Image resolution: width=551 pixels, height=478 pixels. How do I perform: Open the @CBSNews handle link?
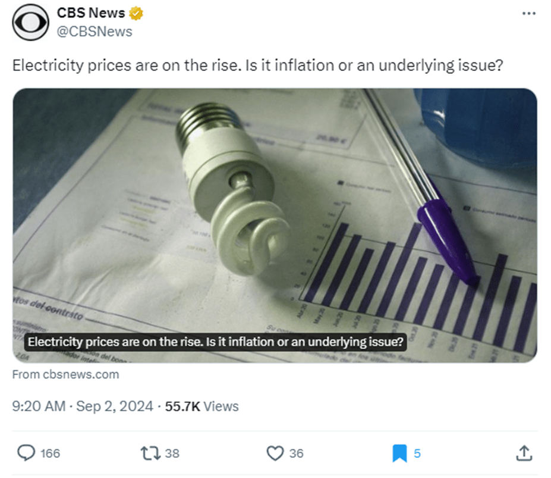pyautogui.click(x=95, y=31)
